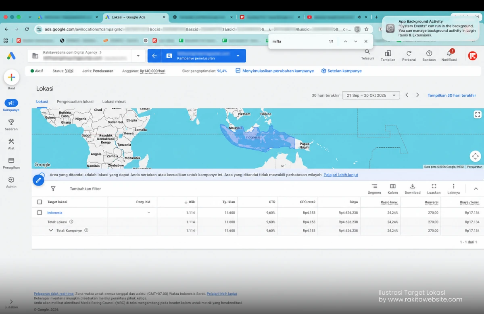This screenshot has height=314, width=484.
Task: Open the Indonesia location link
Action: 55,213
